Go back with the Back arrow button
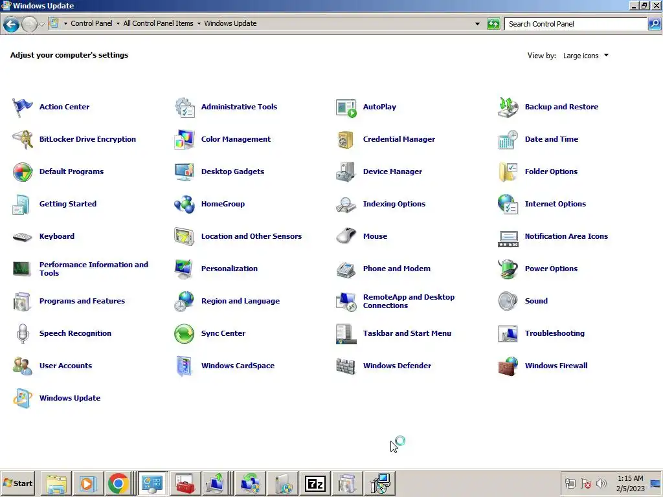663x497 pixels. (x=12, y=24)
